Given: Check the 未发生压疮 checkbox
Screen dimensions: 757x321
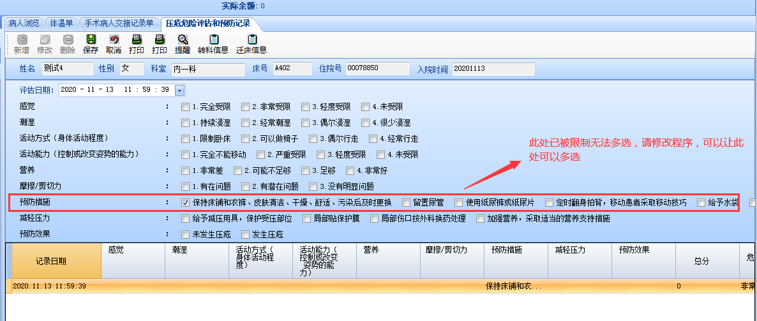Looking at the screenshot, I should pos(185,235).
